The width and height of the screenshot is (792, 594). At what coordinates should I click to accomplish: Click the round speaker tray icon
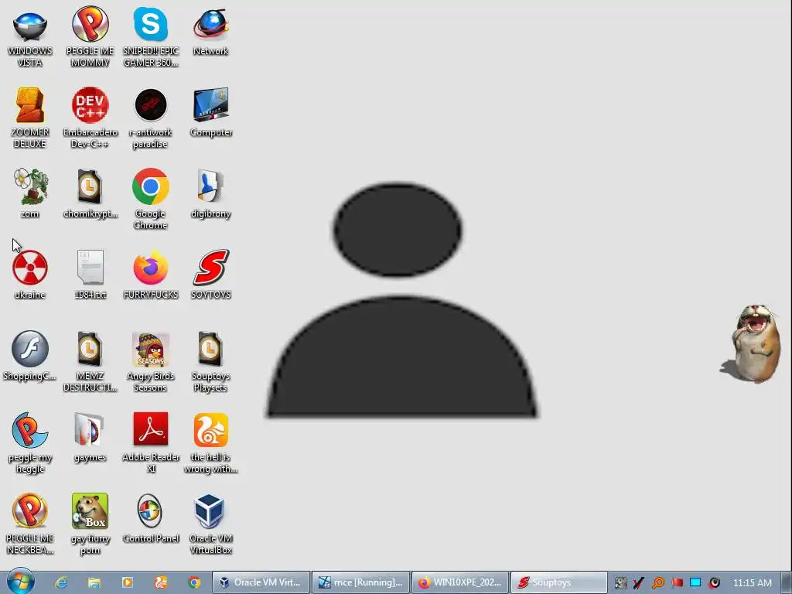tap(714, 583)
